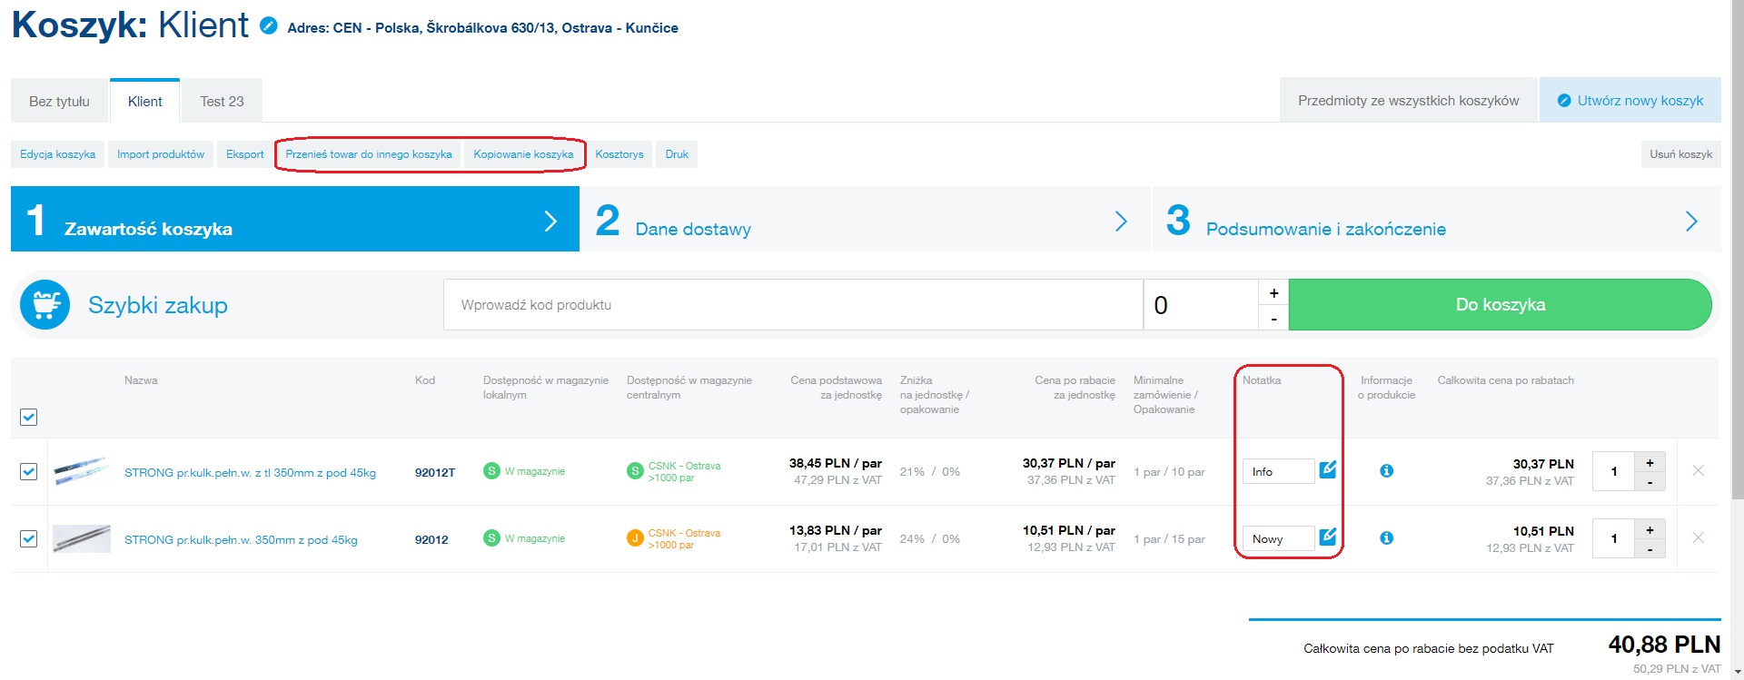Uncheck the checkbox for product 92012
The height and width of the screenshot is (680, 1744).
coord(29,538)
